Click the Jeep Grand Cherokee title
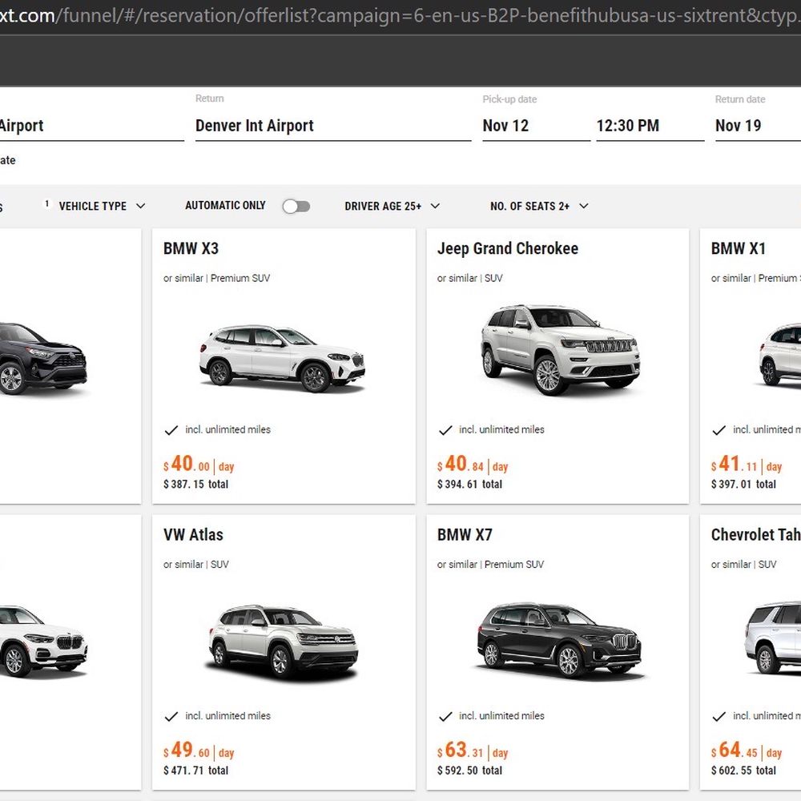The width and height of the screenshot is (801, 801). pyautogui.click(x=508, y=248)
